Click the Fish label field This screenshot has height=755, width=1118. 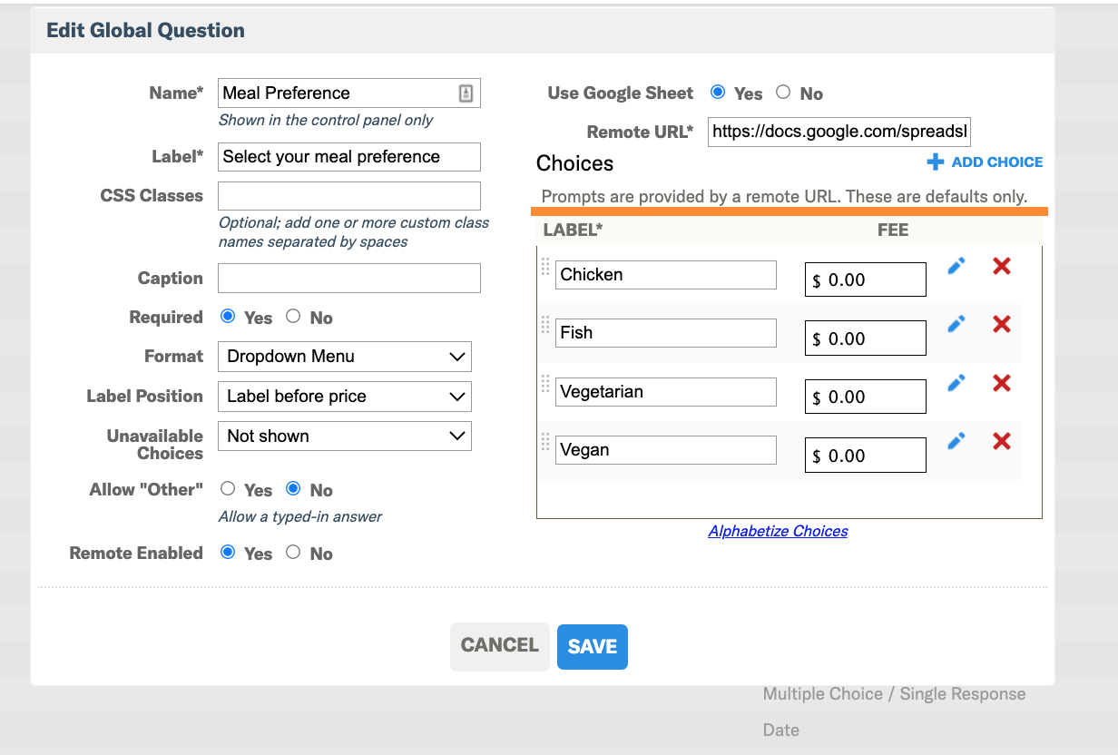coord(666,333)
